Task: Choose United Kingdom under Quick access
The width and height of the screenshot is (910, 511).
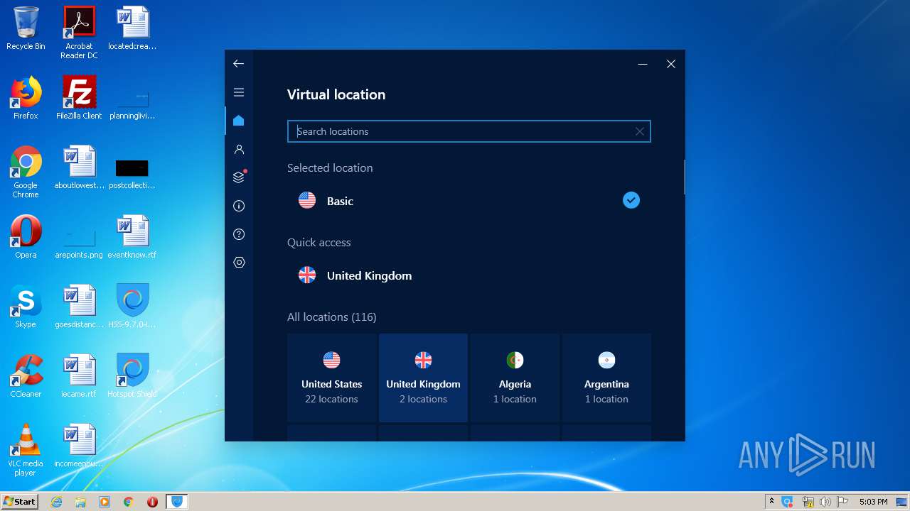Action: click(469, 275)
